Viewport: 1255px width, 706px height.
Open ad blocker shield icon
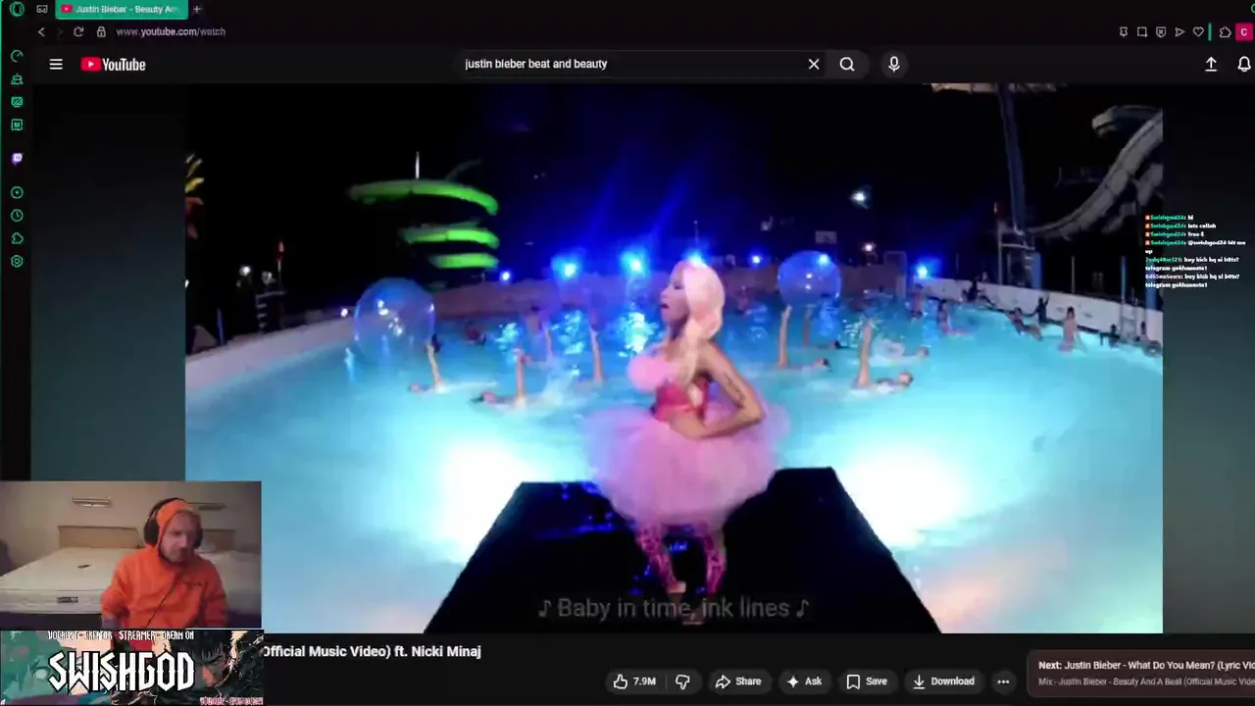click(1161, 31)
